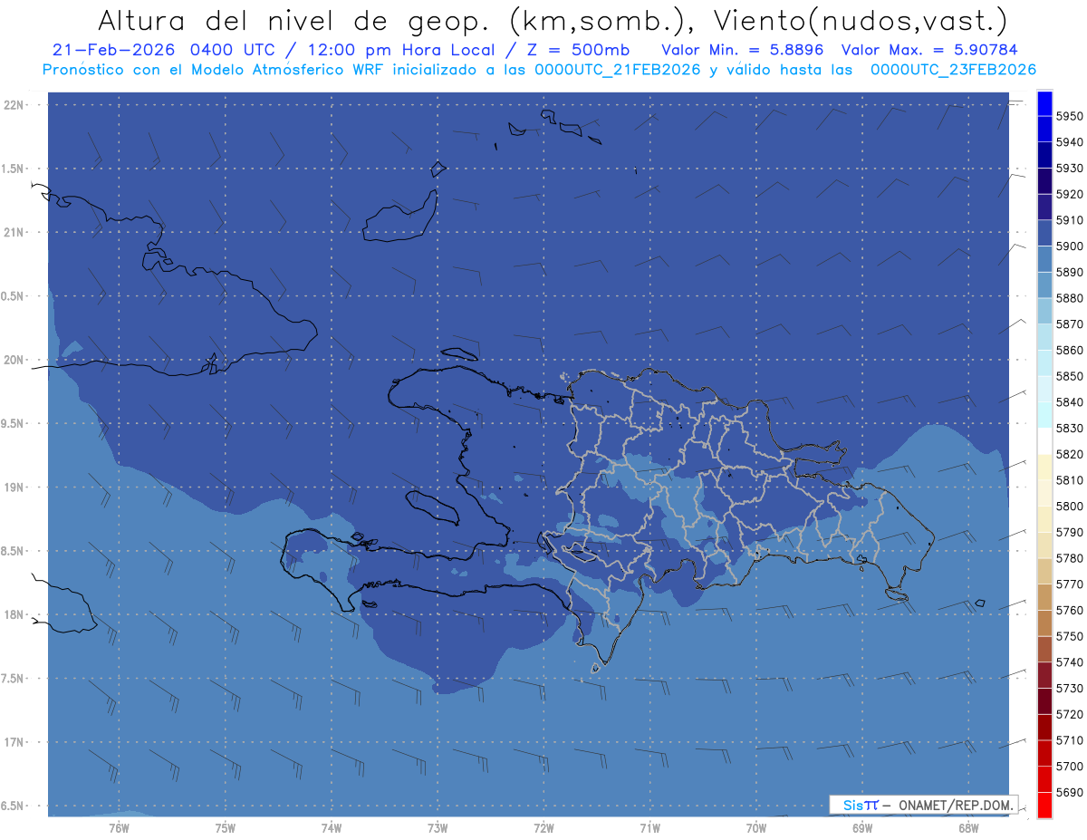
Task: Select the 5900 legend label
Action: coord(1070,246)
